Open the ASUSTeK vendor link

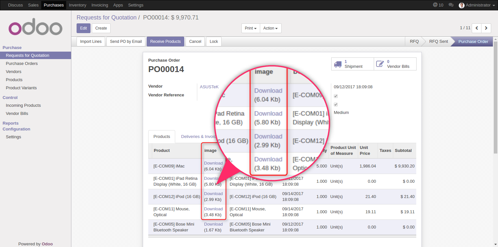coord(209,87)
